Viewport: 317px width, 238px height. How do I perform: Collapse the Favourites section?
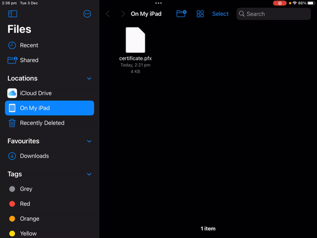tap(89, 141)
